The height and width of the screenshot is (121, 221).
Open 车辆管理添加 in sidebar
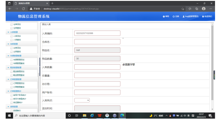[19, 60]
